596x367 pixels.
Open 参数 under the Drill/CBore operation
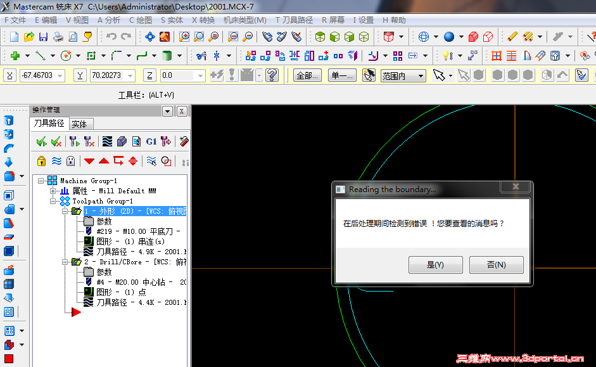pos(103,272)
